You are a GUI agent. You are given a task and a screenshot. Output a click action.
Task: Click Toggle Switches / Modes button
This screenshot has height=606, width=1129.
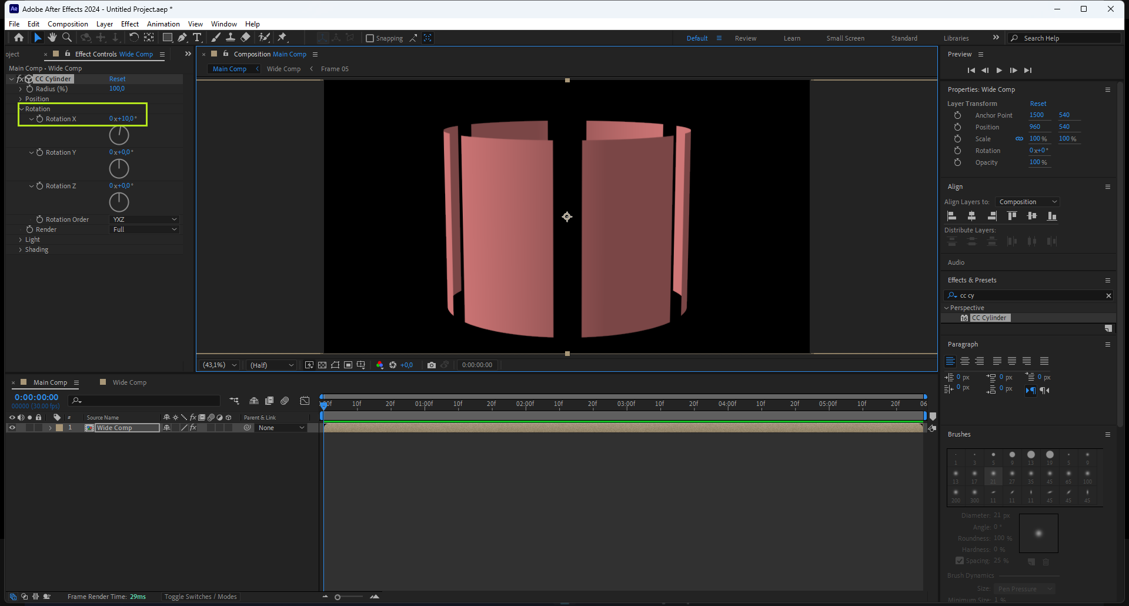point(201,597)
